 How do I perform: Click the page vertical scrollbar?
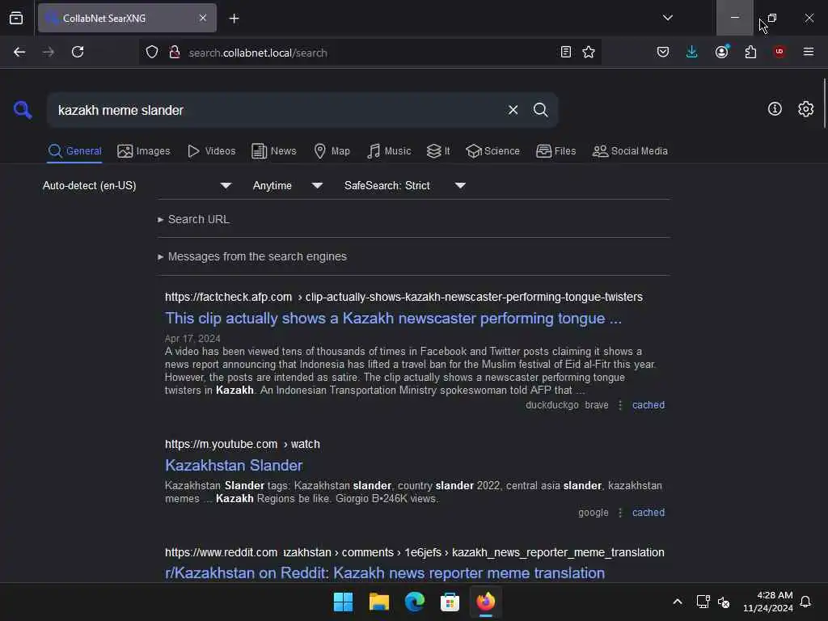(x=824, y=103)
